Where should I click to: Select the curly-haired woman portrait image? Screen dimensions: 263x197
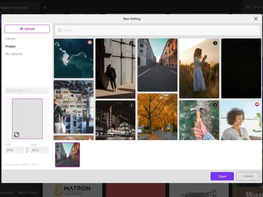(x=241, y=120)
